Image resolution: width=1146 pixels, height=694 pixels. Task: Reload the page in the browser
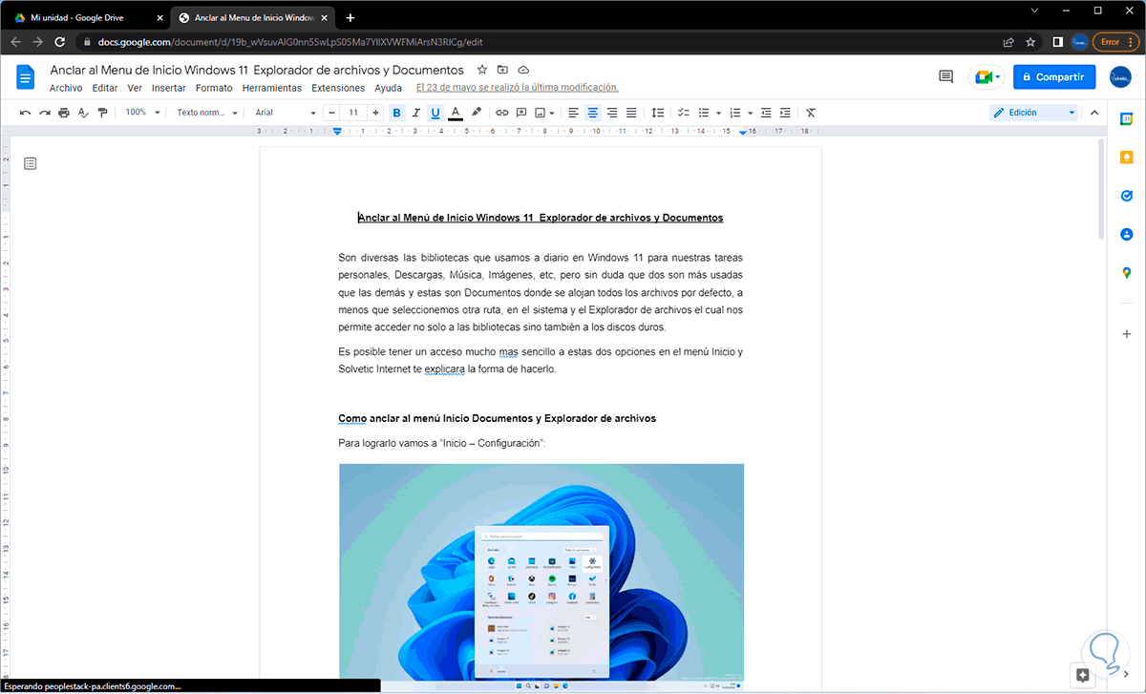[x=60, y=42]
